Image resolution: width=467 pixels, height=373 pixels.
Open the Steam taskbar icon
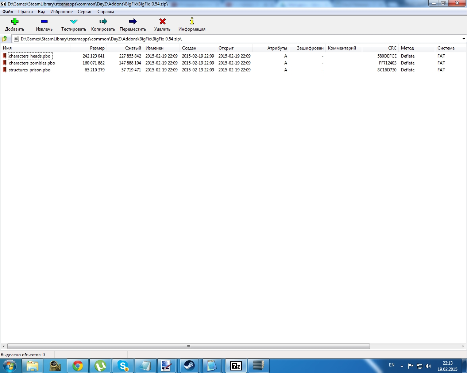tap(189, 365)
